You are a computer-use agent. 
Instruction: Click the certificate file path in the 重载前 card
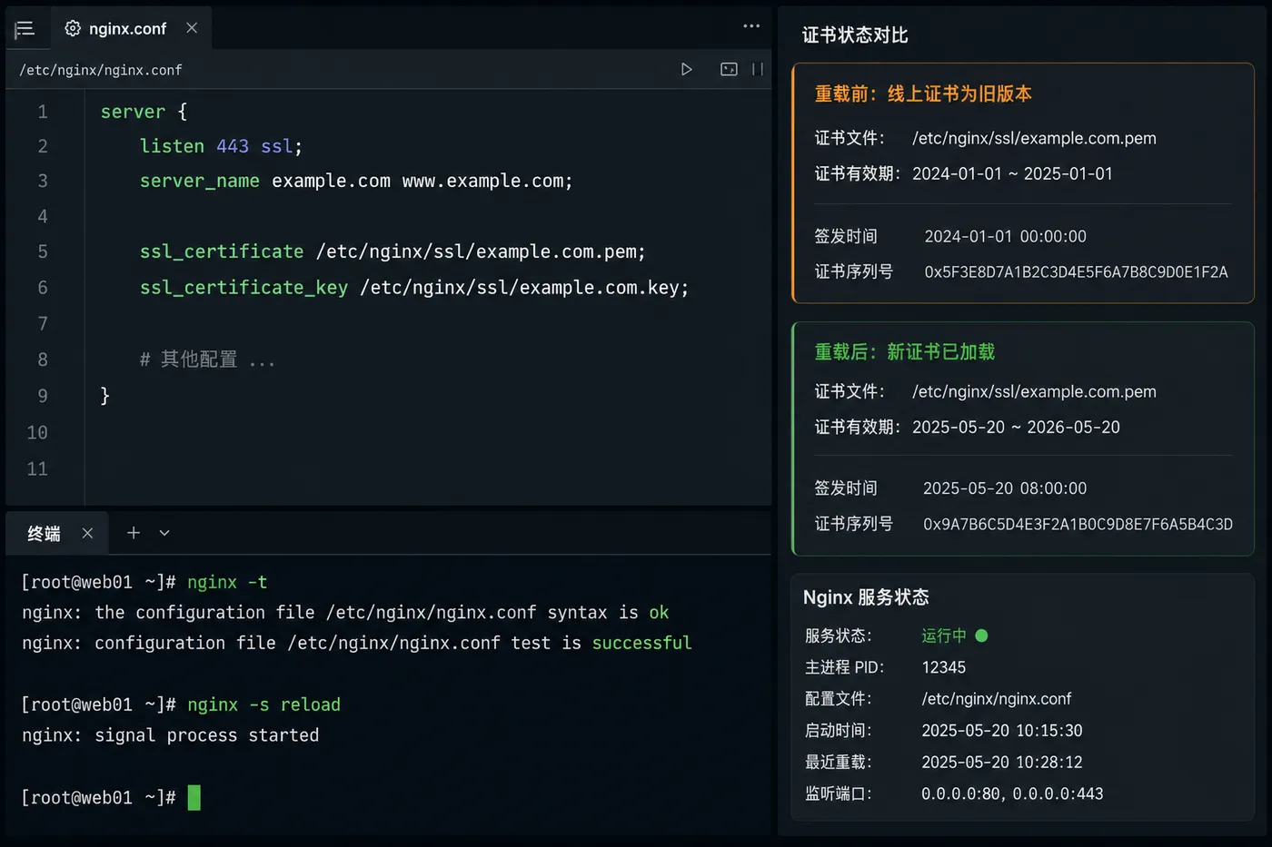(x=1034, y=138)
